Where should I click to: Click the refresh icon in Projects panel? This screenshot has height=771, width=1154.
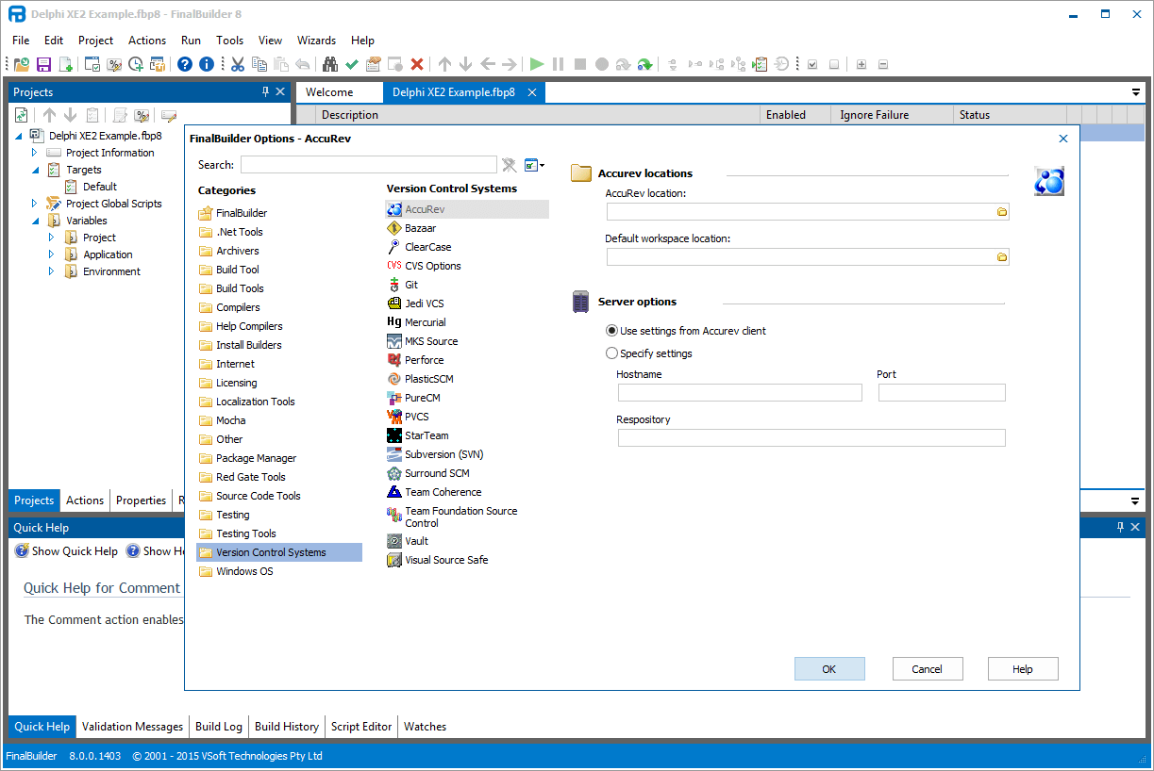[22, 115]
